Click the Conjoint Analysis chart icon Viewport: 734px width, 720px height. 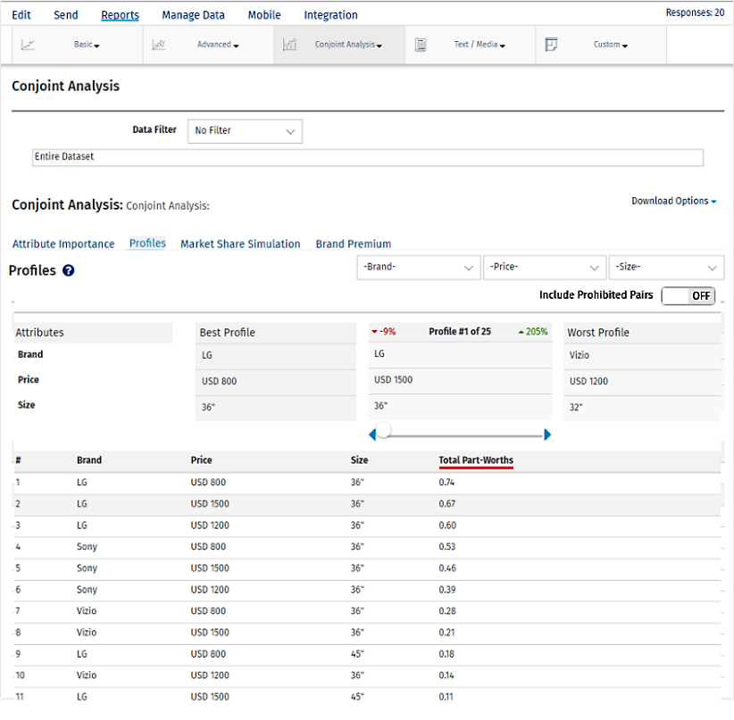[x=289, y=45]
